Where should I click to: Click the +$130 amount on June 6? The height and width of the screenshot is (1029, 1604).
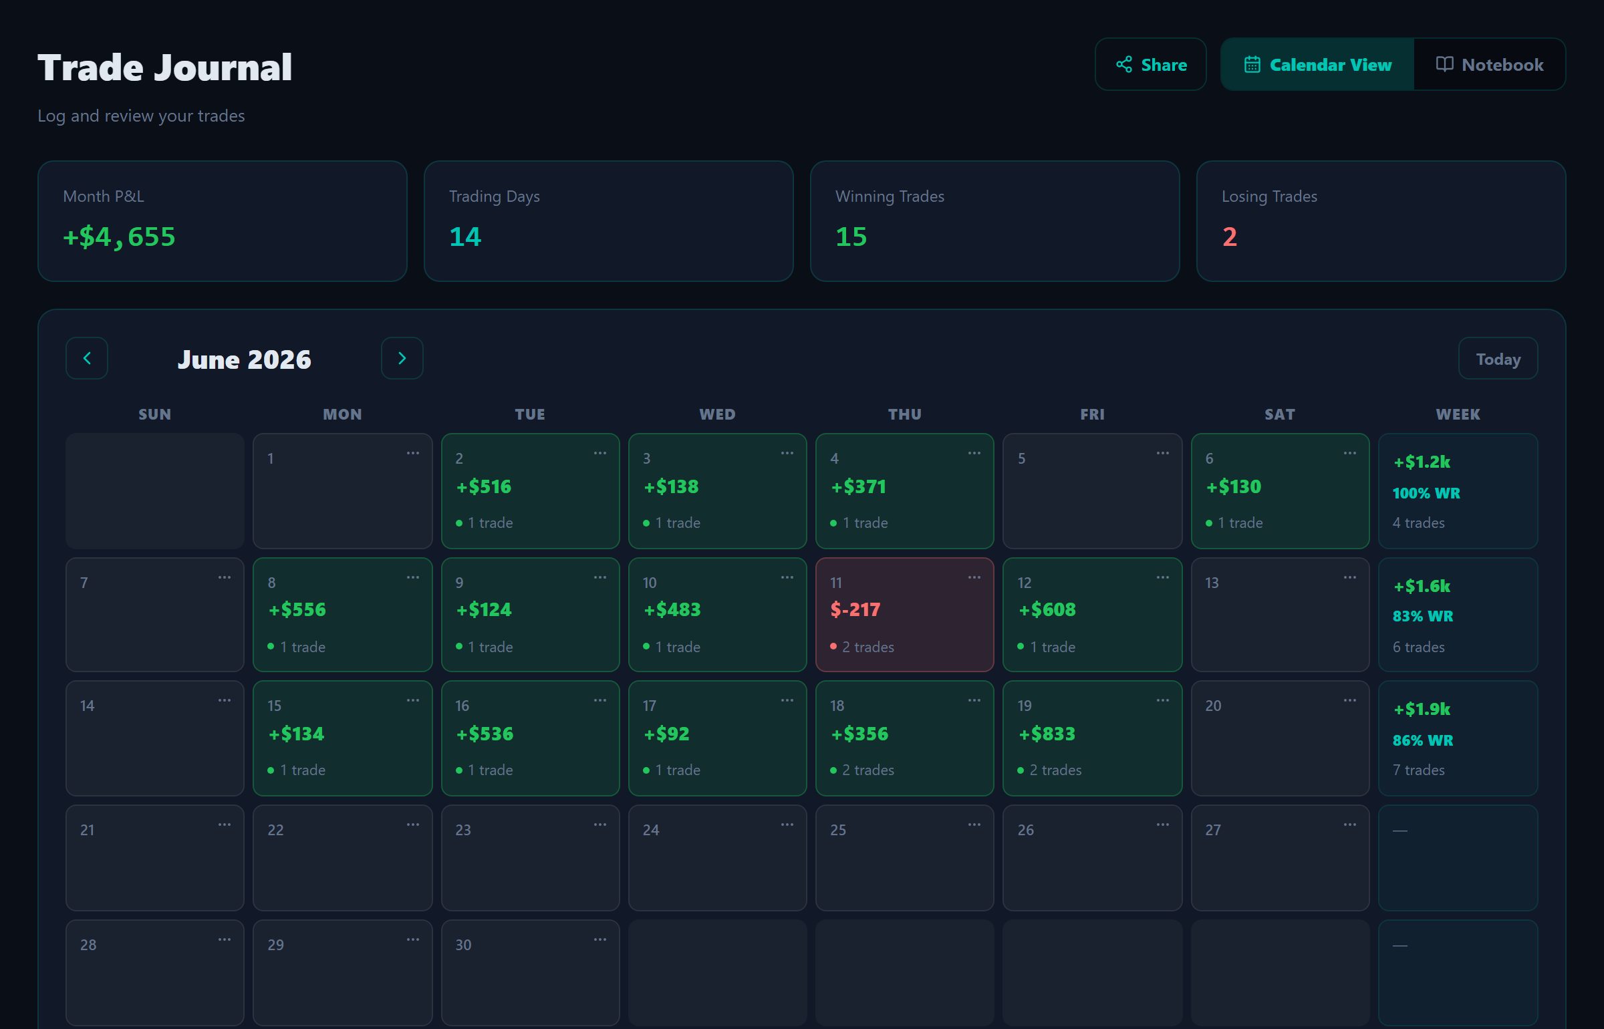1233,486
